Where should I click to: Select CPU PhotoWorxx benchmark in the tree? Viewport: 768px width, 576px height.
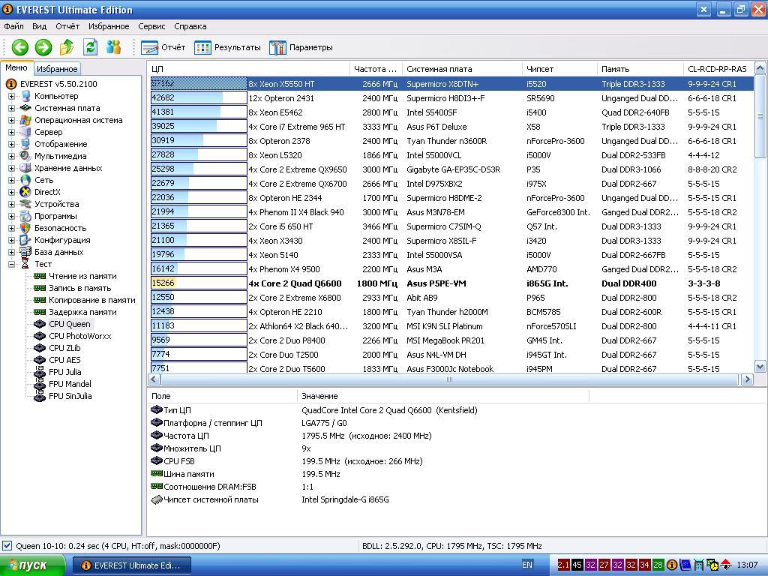79,336
